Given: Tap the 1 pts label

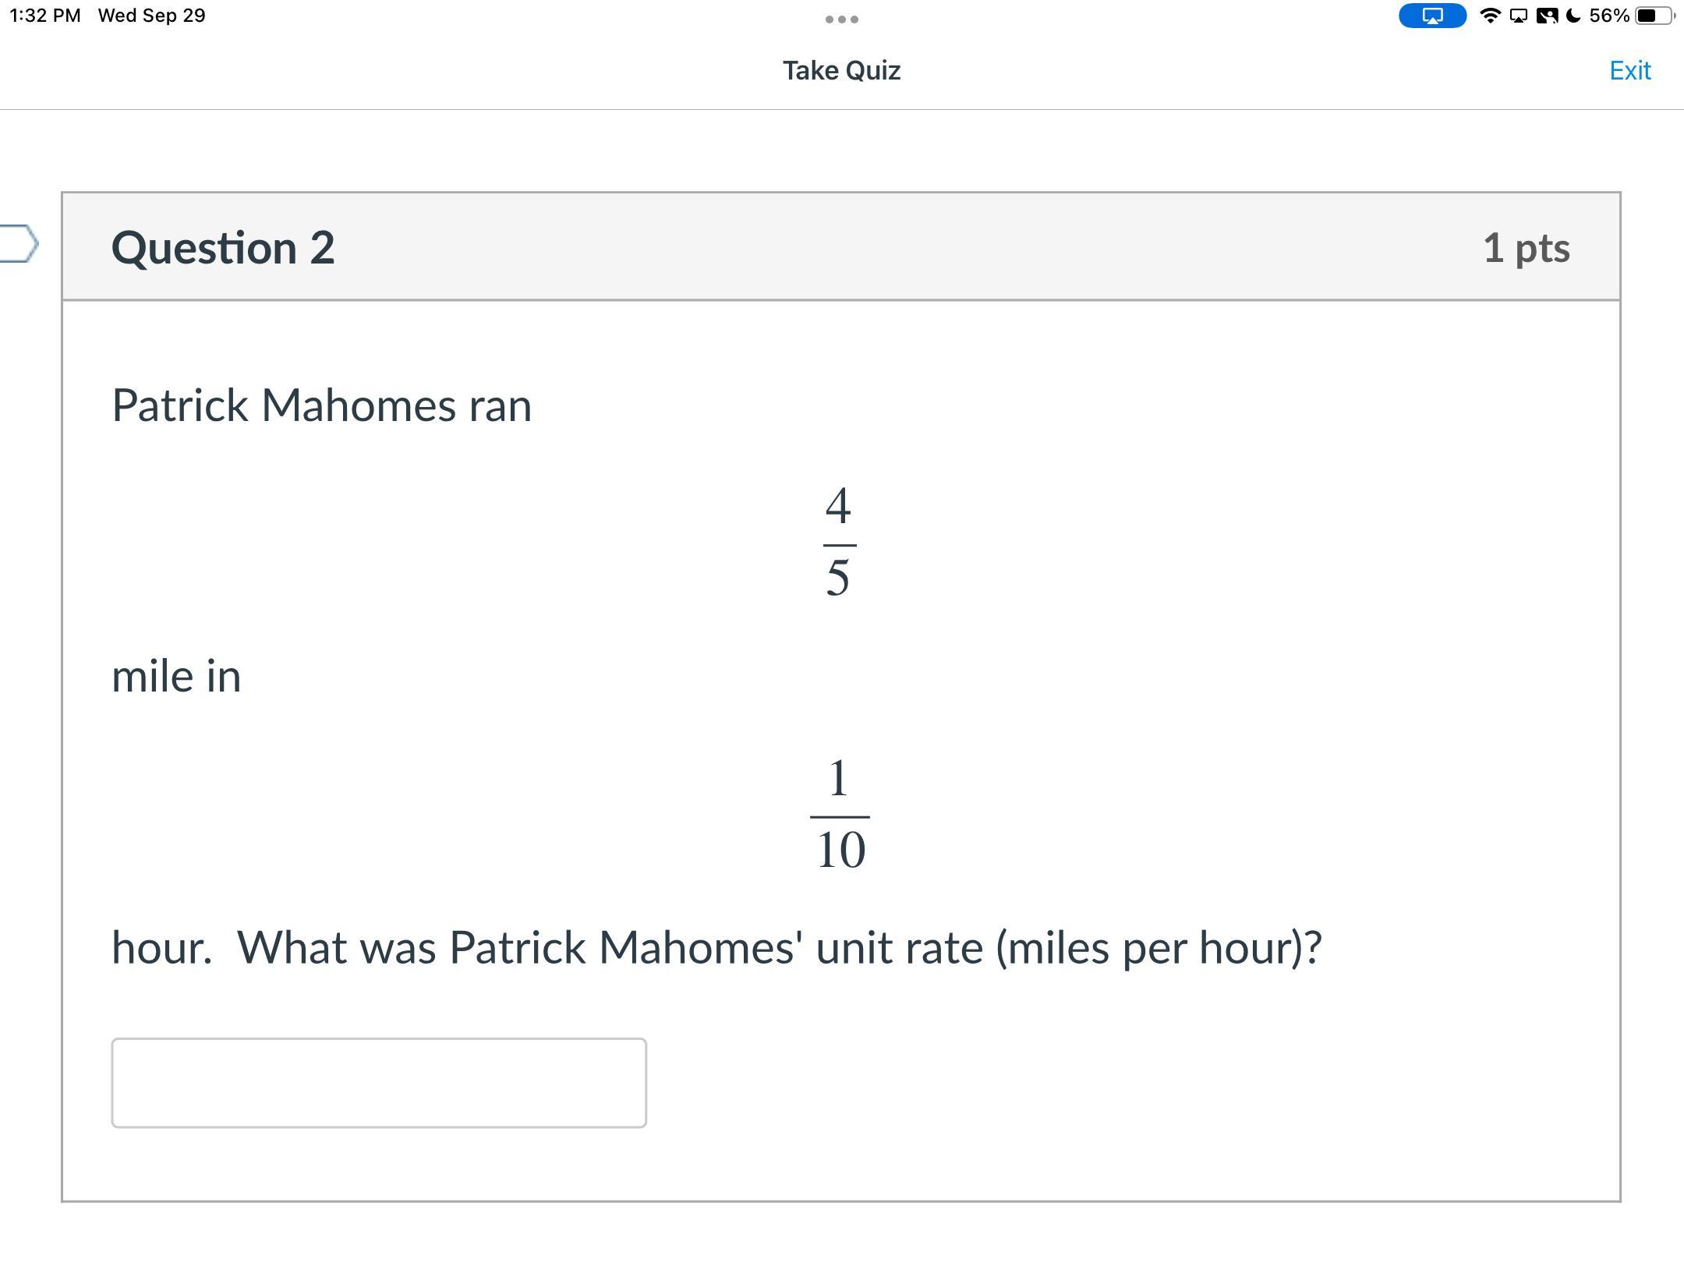Looking at the screenshot, I should click(x=1526, y=248).
